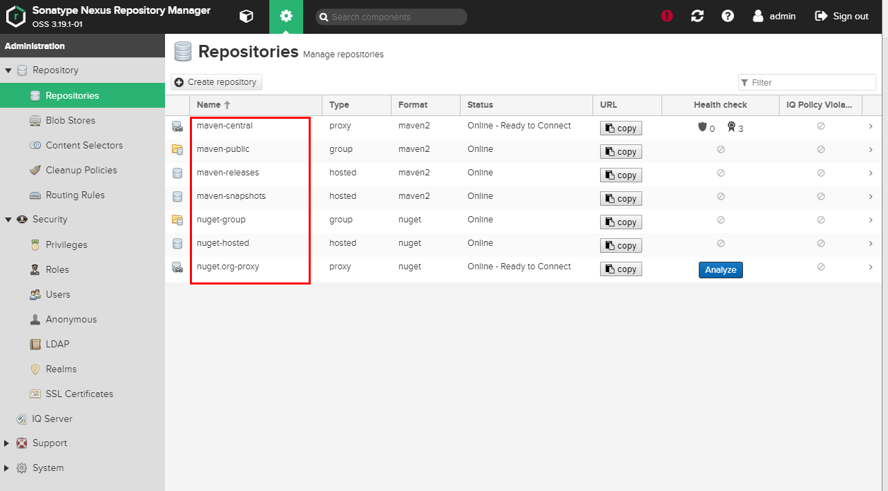Sort by the Status column header
The image size is (888, 491).
[x=526, y=105]
